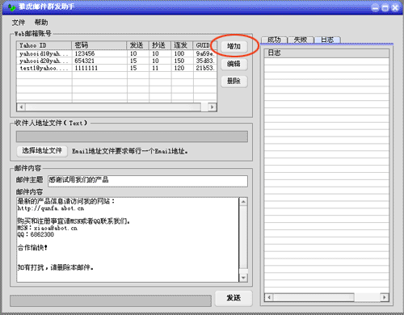
Task: Click in the 邮件内容 body text area
Action: (128, 240)
